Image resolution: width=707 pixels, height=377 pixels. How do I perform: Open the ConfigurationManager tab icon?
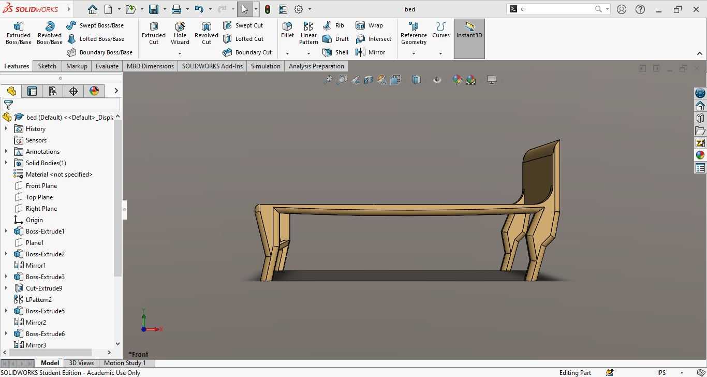[x=53, y=91]
